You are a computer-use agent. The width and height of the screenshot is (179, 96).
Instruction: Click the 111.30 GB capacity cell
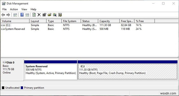(x=105, y=25)
